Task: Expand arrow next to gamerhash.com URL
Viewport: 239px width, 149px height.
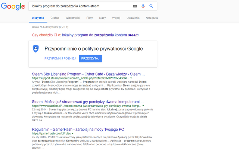Action: [x=73, y=133]
